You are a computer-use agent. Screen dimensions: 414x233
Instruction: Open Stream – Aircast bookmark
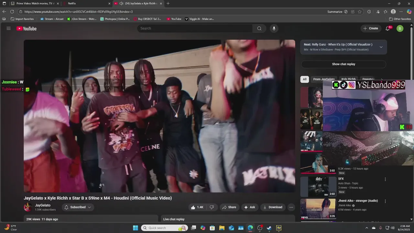pyautogui.click(x=52, y=19)
